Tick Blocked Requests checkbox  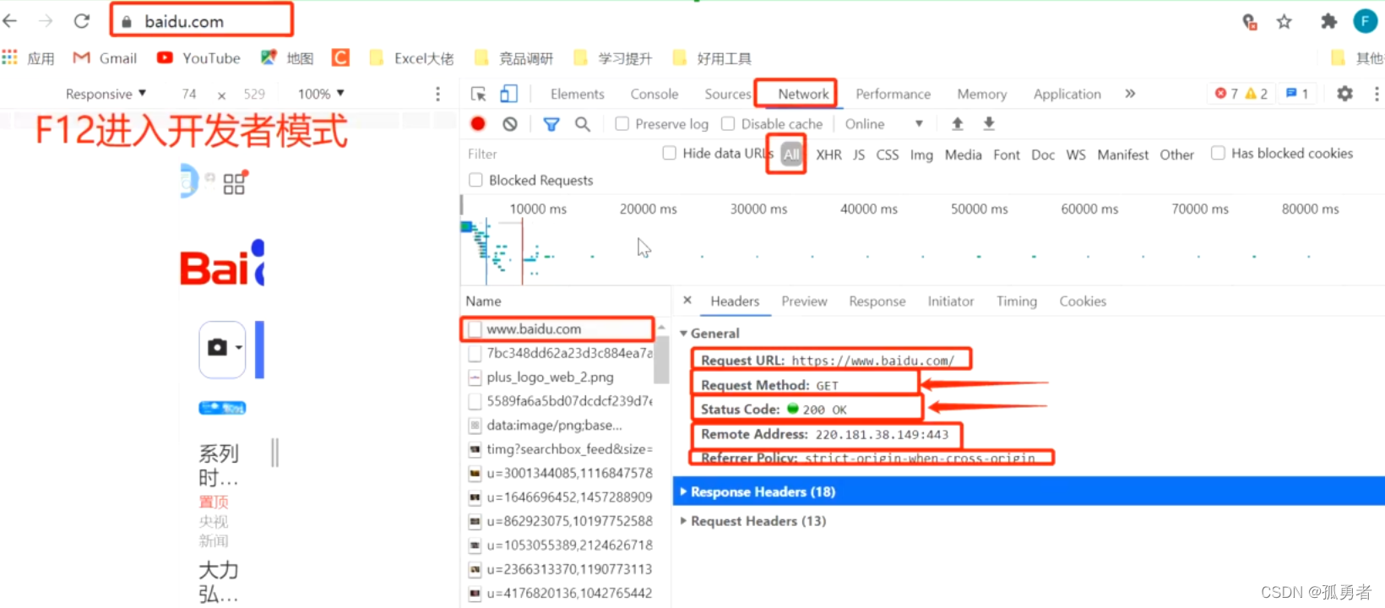[x=475, y=180]
